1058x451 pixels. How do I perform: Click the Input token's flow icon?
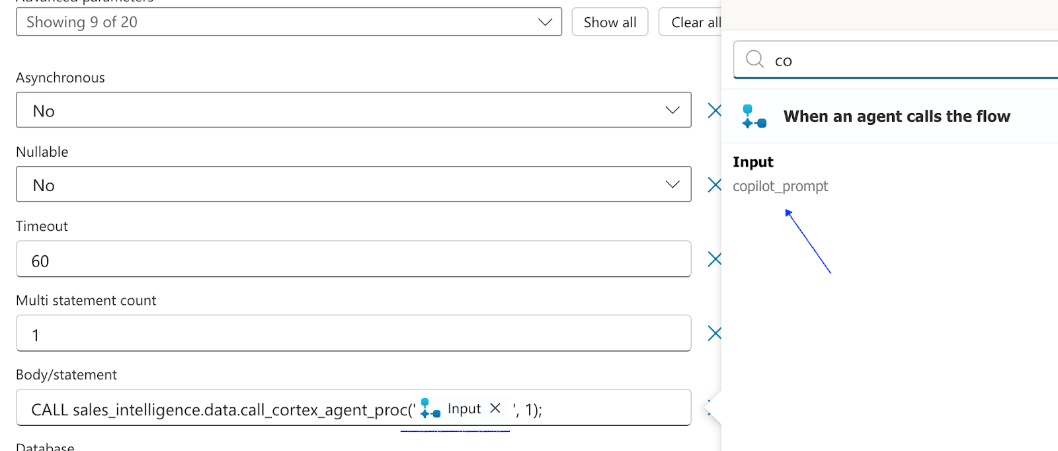tap(430, 408)
